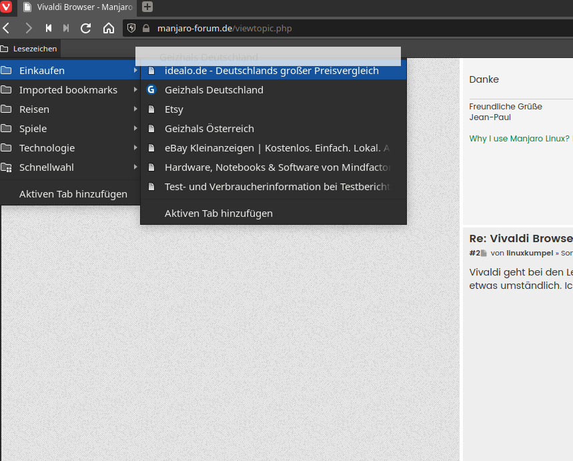Follow the Why I use Manjaro Linux? link

click(x=519, y=139)
